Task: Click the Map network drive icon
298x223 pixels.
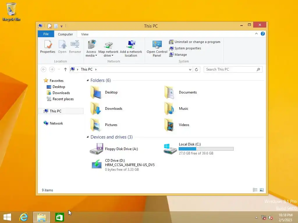Action: pyautogui.click(x=108, y=48)
